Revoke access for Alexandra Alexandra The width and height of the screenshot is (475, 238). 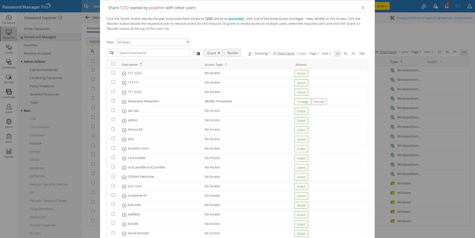pos(319,102)
